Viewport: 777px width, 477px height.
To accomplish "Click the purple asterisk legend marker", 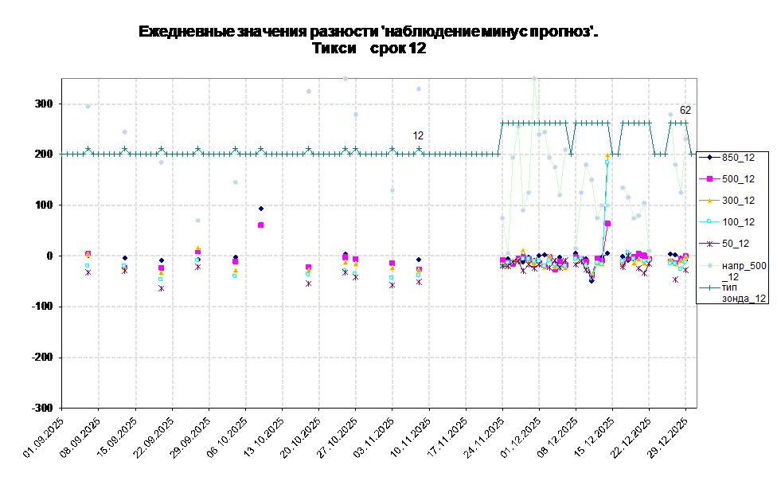I will tap(710, 244).
